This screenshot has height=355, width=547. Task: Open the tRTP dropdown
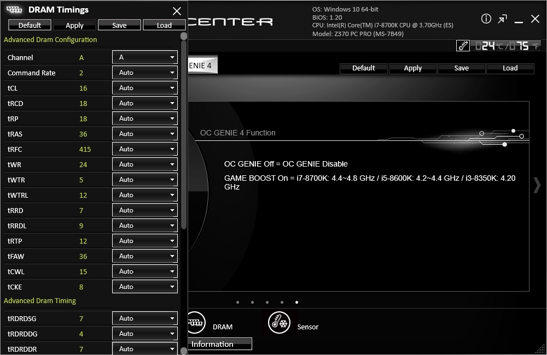point(145,241)
